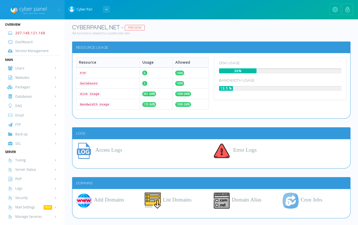358x225 pixels.
Task: Click the Disk Usage resource tag
Action: click(90, 94)
